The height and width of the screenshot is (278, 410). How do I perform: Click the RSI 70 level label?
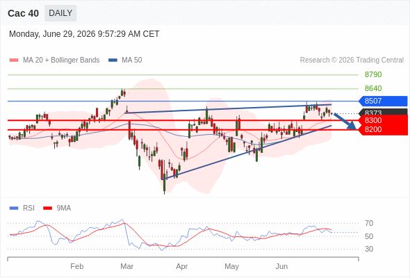click(x=369, y=223)
